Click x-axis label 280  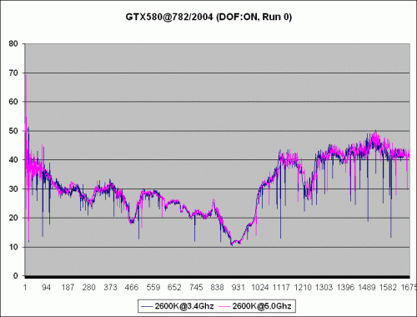(89, 287)
